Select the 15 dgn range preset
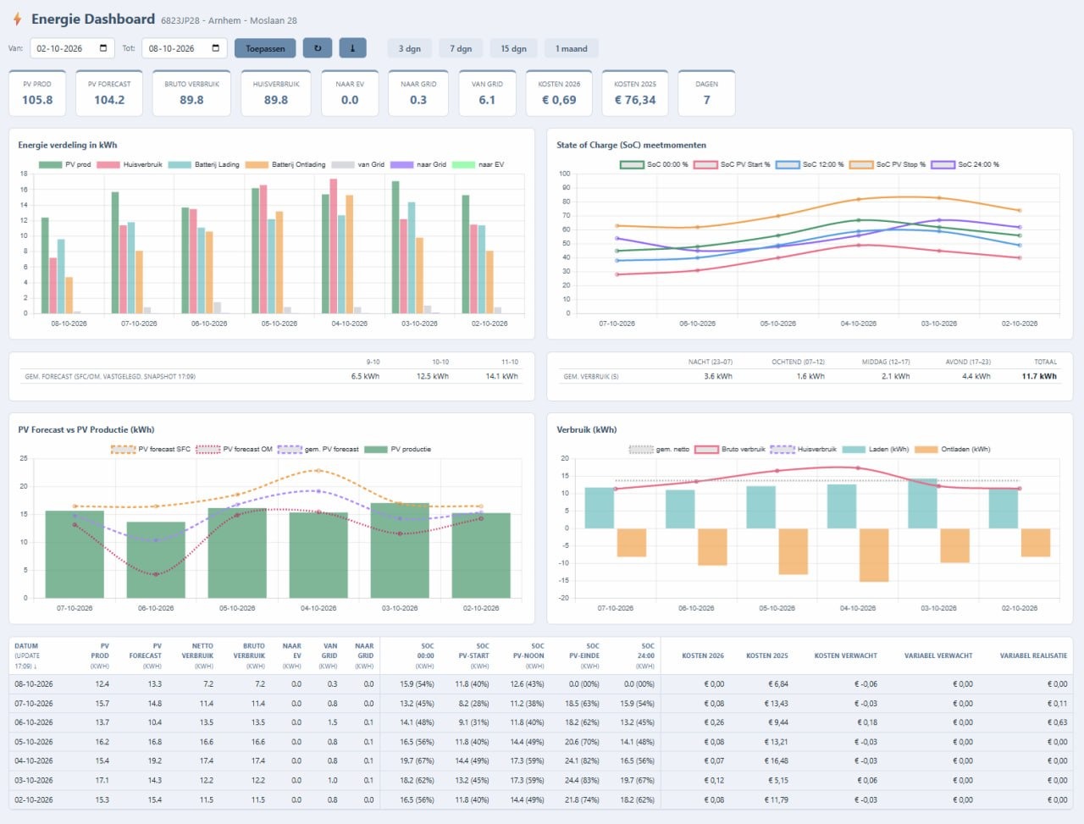Image resolution: width=1084 pixels, height=824 pixels. tap(513, 48)
